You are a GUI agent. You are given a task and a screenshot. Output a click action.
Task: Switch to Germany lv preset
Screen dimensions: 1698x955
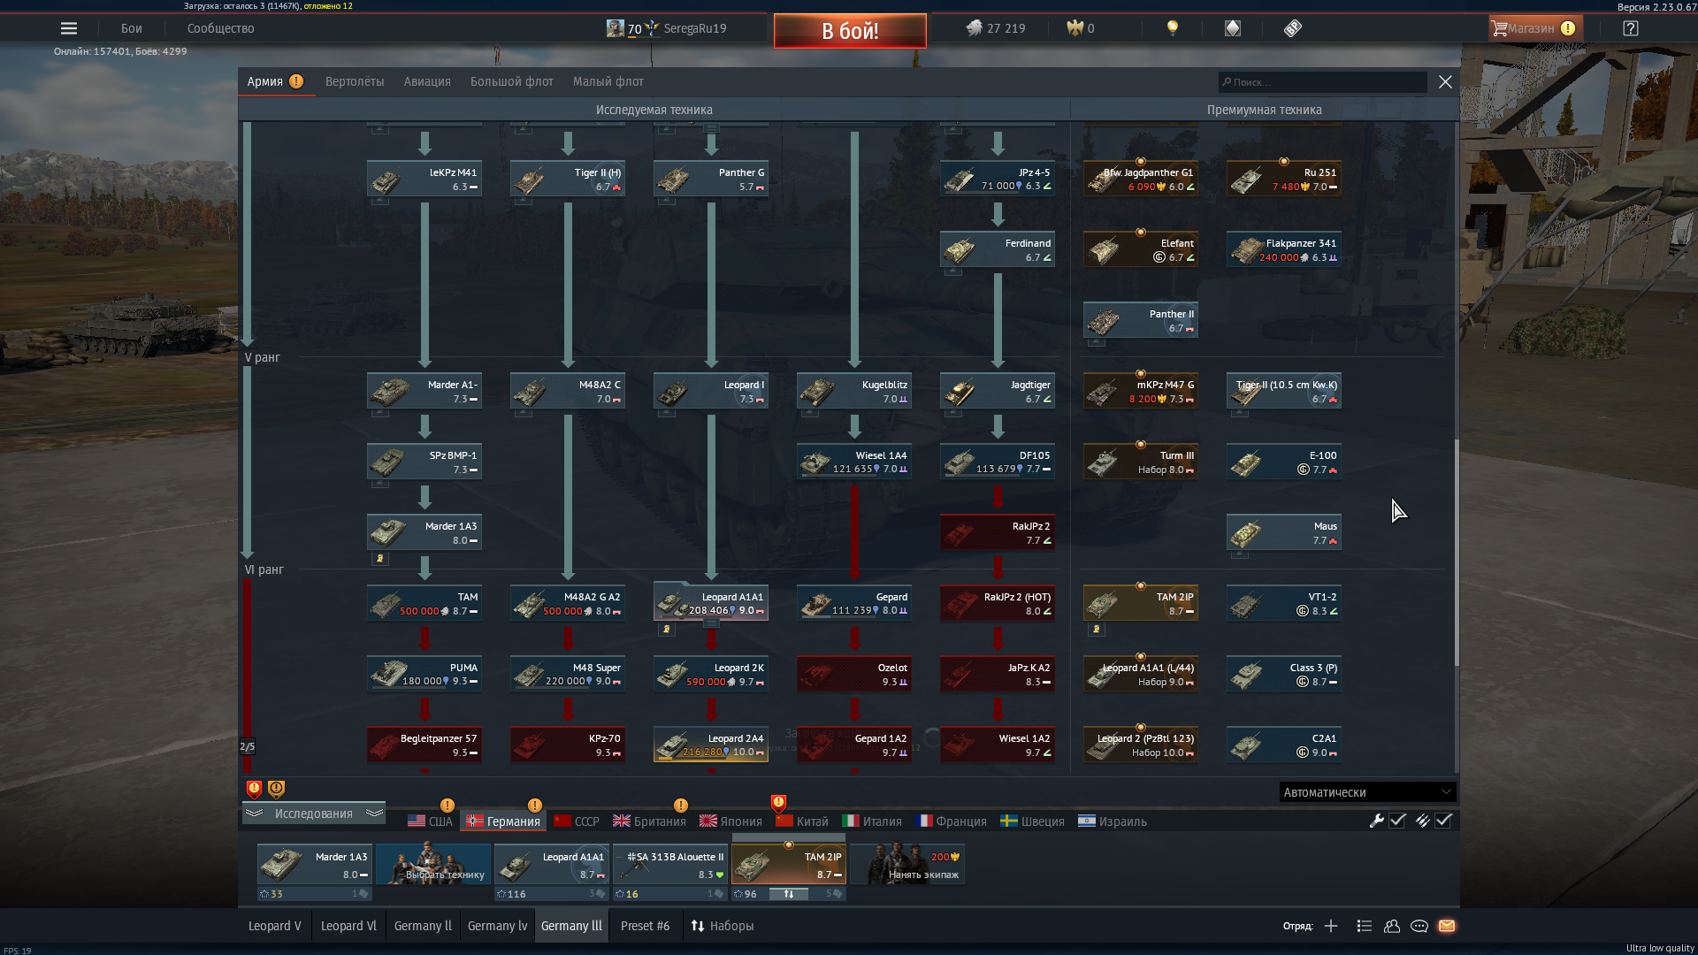497,926
